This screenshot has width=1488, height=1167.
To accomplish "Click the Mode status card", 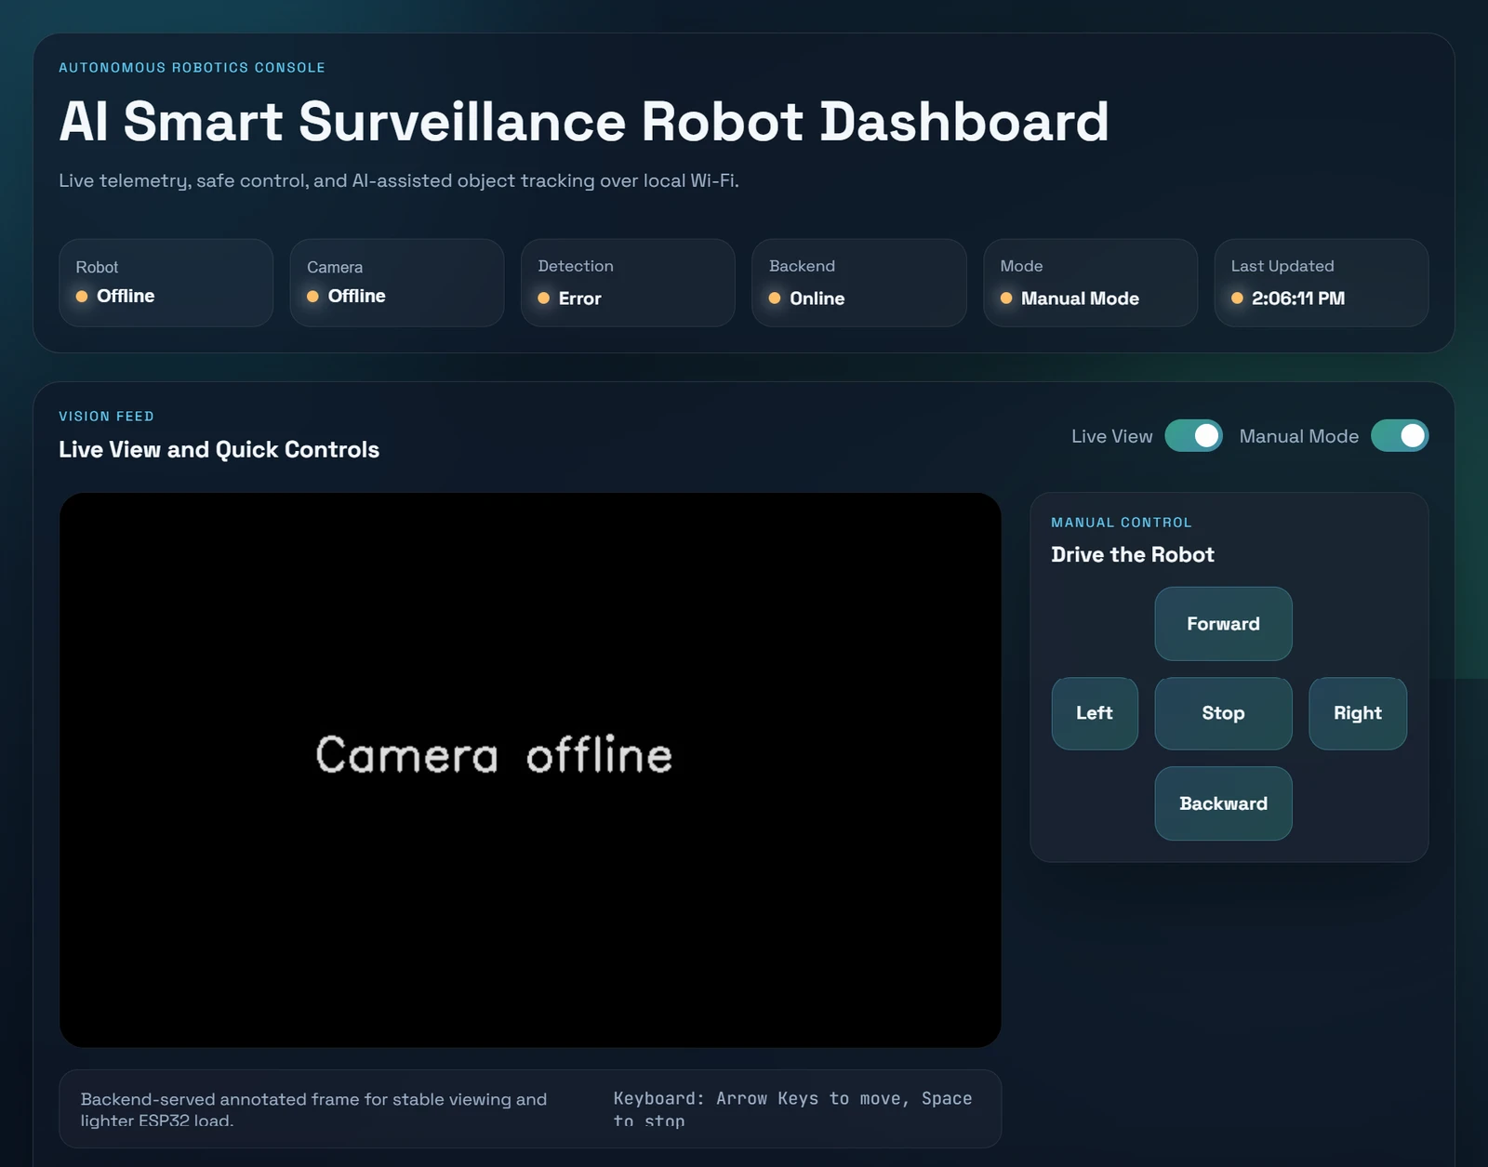I will [1090, 283].
